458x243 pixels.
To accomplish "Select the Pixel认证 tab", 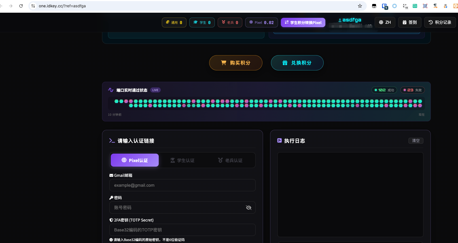I will (x=135, y=160).
